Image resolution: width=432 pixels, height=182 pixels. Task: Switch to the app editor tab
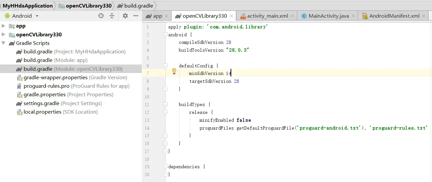[157, 16]
